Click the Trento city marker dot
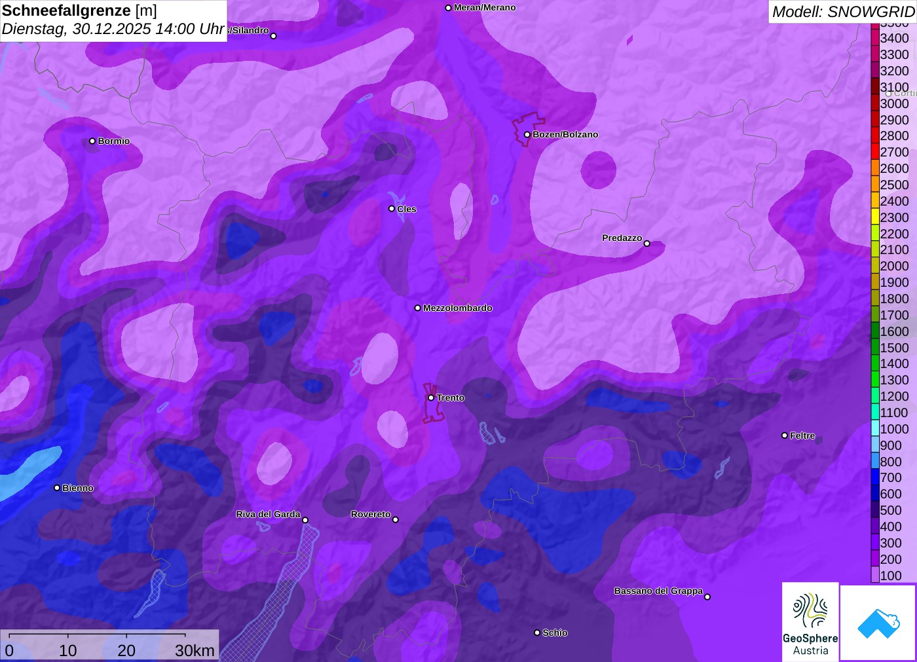 click(x=431, y=397)
